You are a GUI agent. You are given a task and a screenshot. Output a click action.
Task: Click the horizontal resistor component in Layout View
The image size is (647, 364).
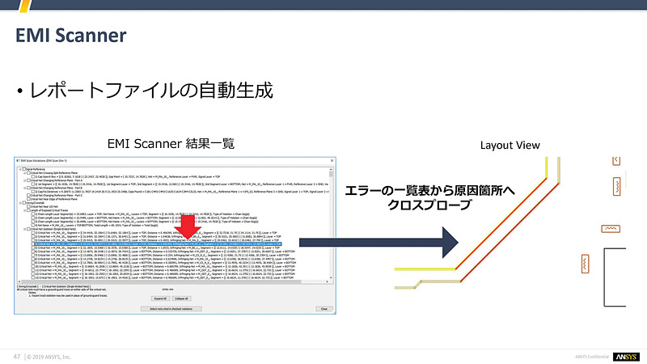[x=611, y=229]
